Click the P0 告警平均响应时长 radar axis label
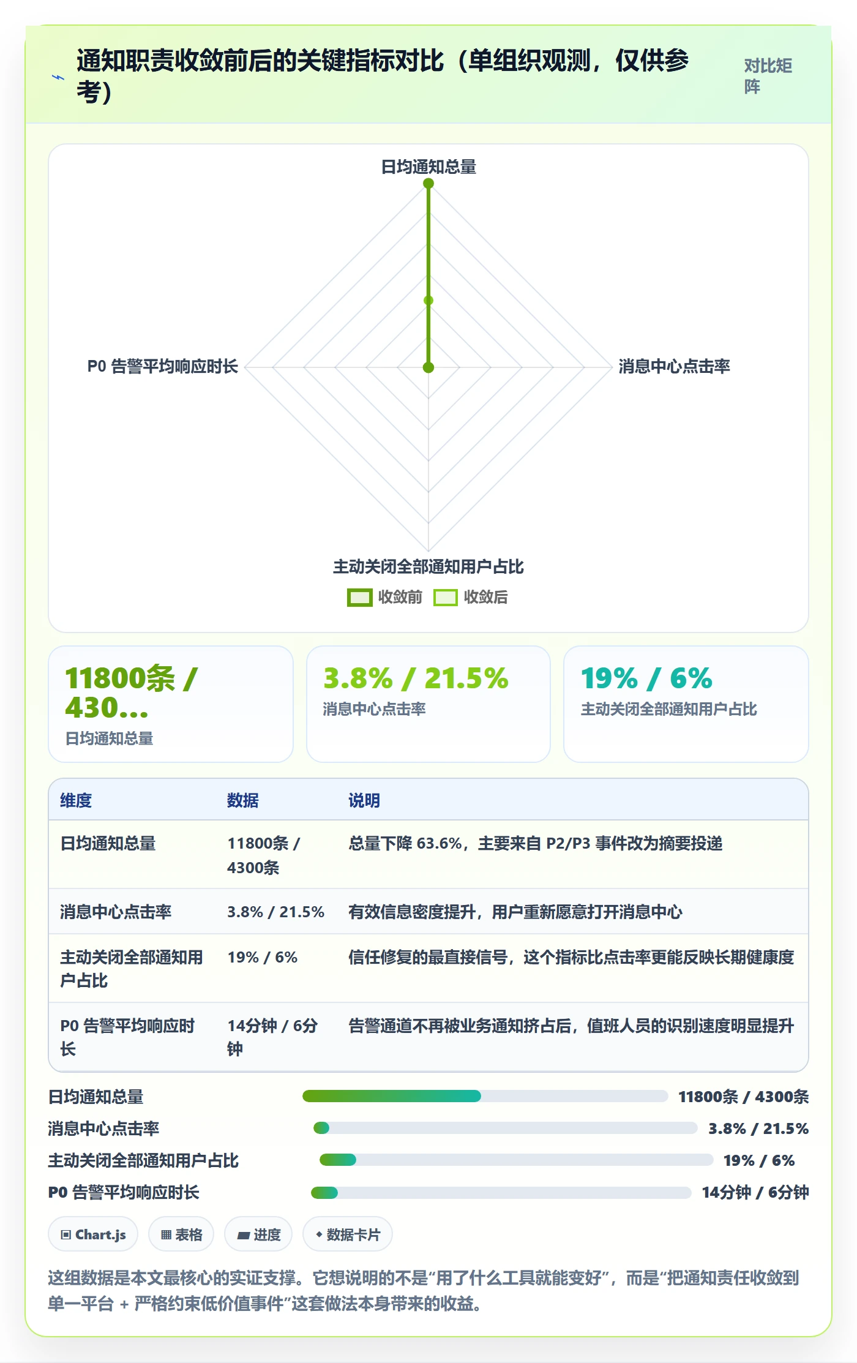Image resolution: width=857 pixels, height=1363 pixels. tap(162, 366)
